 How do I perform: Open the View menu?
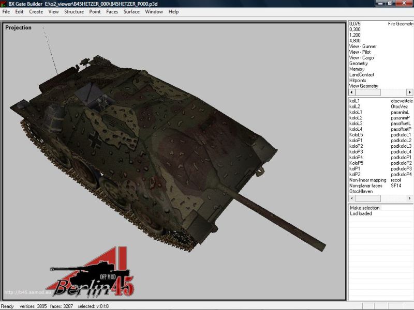coord(53,11)
